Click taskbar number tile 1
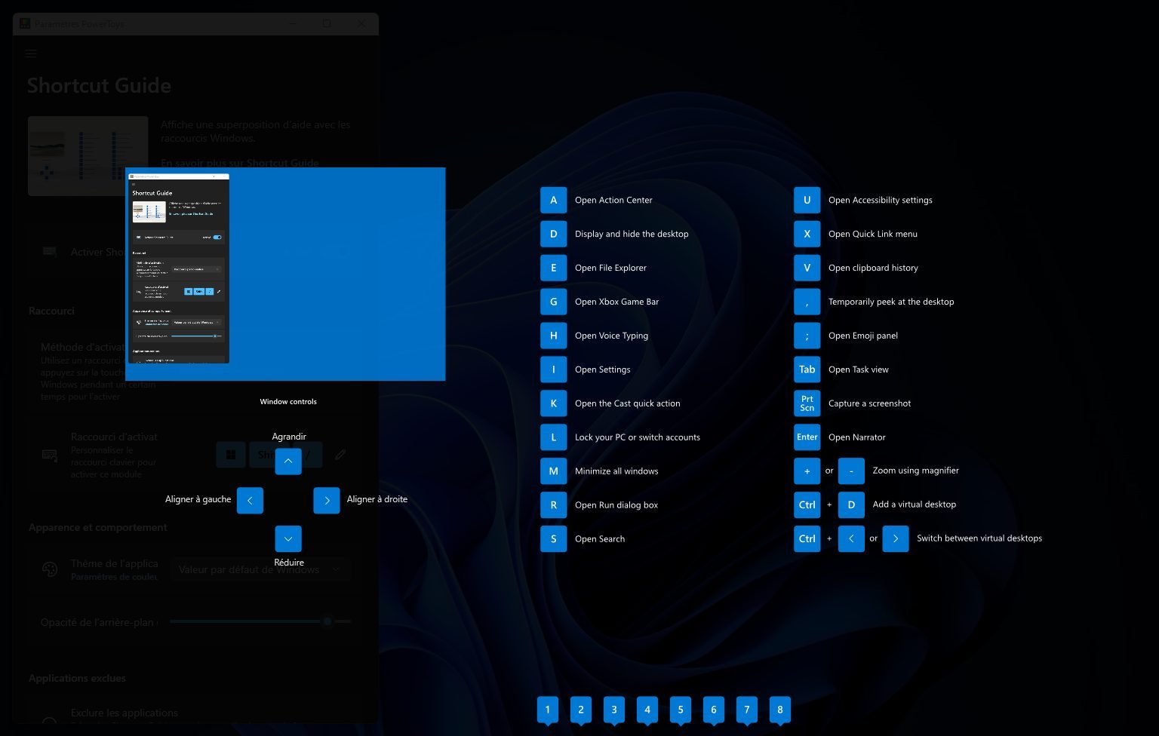Screen dimensions: 1159x736 tap(548, 710)
